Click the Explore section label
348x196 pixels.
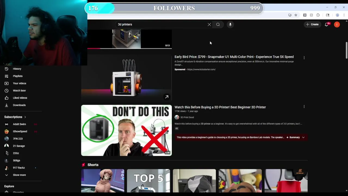click(9, 186)
